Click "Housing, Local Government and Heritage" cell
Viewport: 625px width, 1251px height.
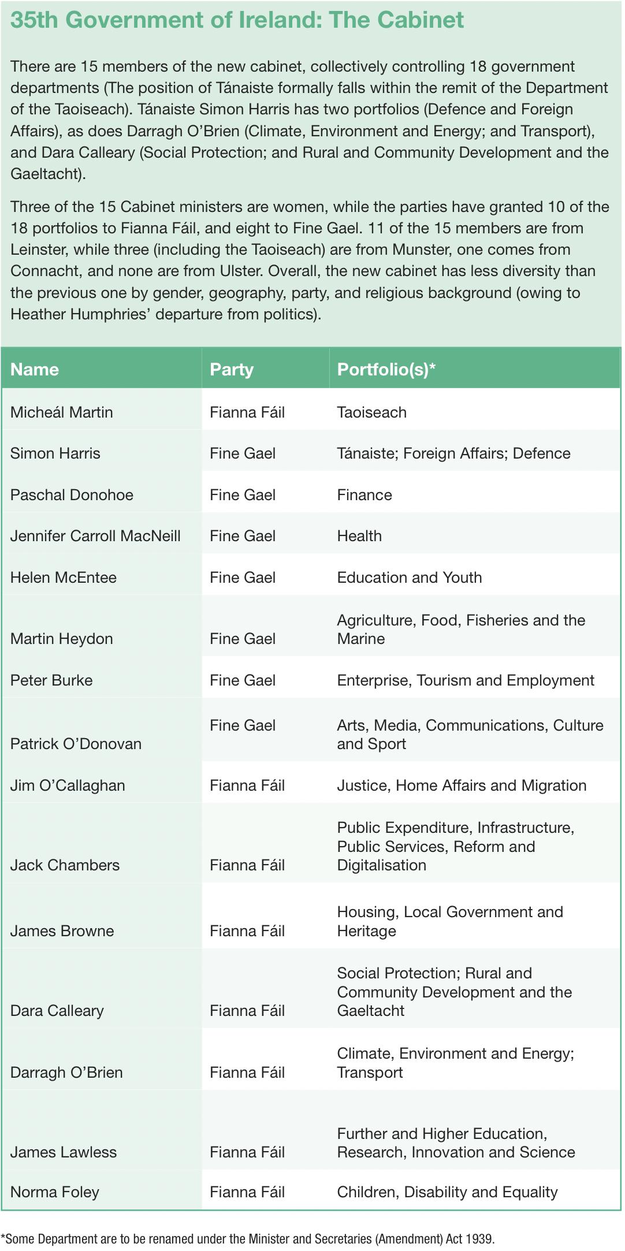point(449,921)
